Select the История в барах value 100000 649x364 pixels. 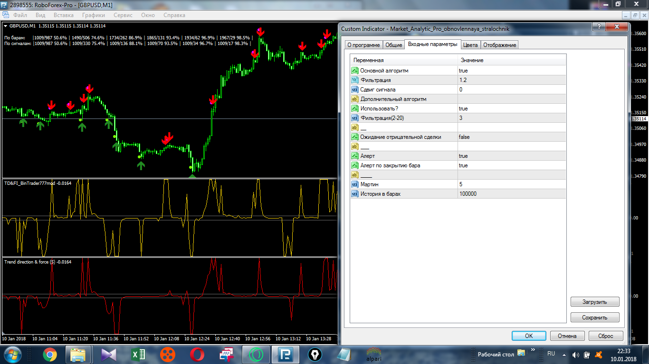(512, 194)
